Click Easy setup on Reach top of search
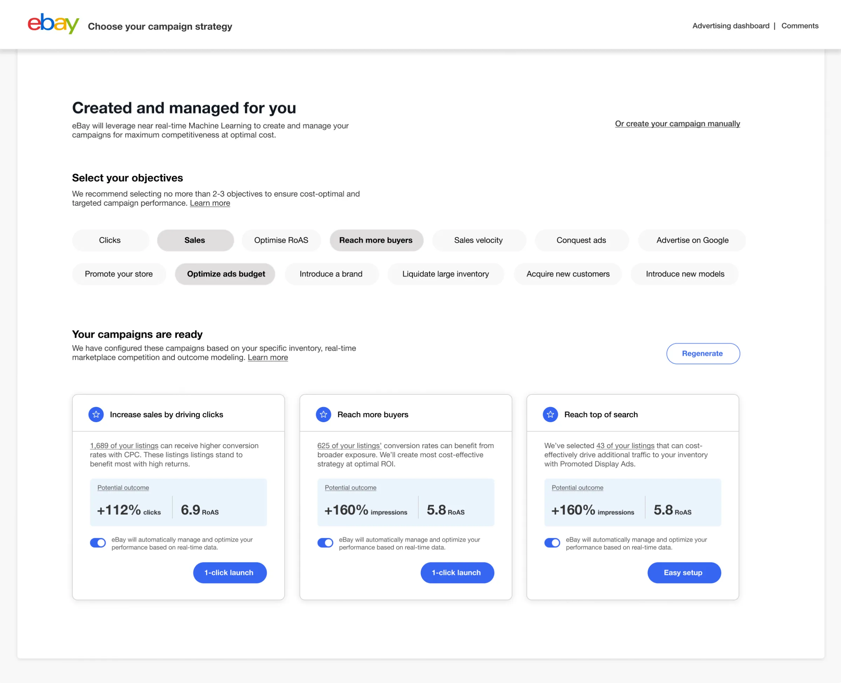The height and width of the screenshot is (683, 841). [x=684, y=573]
